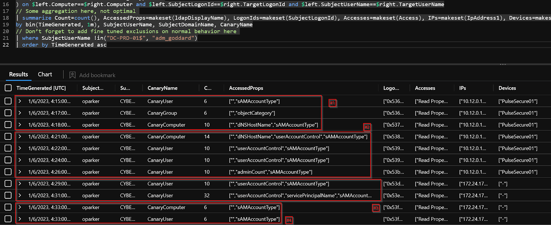The height and width of the screenshot is (225, 551).
Task: Click the 0x538 logon ID cell
Action: coord(394,136)
